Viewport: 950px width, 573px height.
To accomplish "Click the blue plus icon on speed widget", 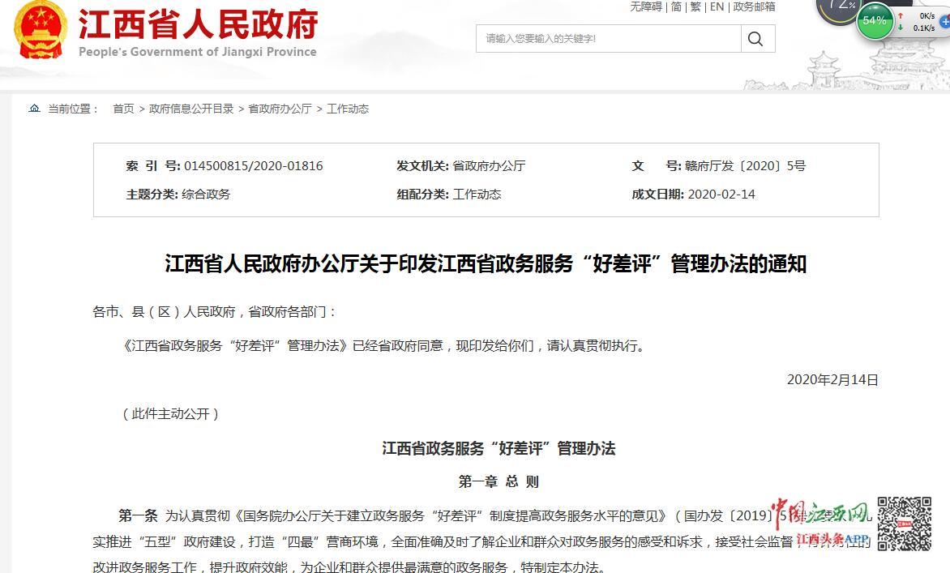I will tap(944, 22).
